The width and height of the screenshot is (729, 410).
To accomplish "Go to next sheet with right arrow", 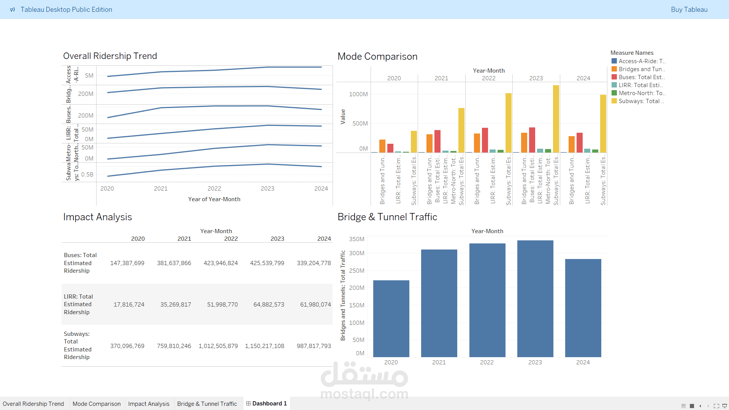I will [708, 406].
